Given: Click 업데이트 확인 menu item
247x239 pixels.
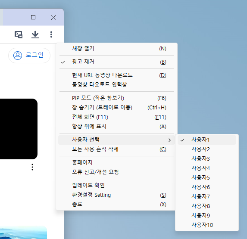Looking at the screenshot, I should (116, 186).
